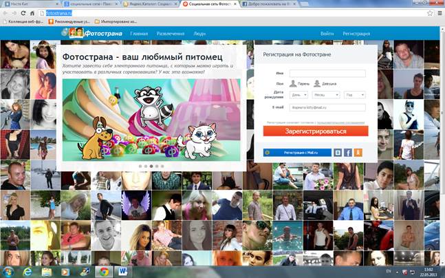Sign up via the VK icon
This screenshot has width=445, height=278.
point(338,153)
